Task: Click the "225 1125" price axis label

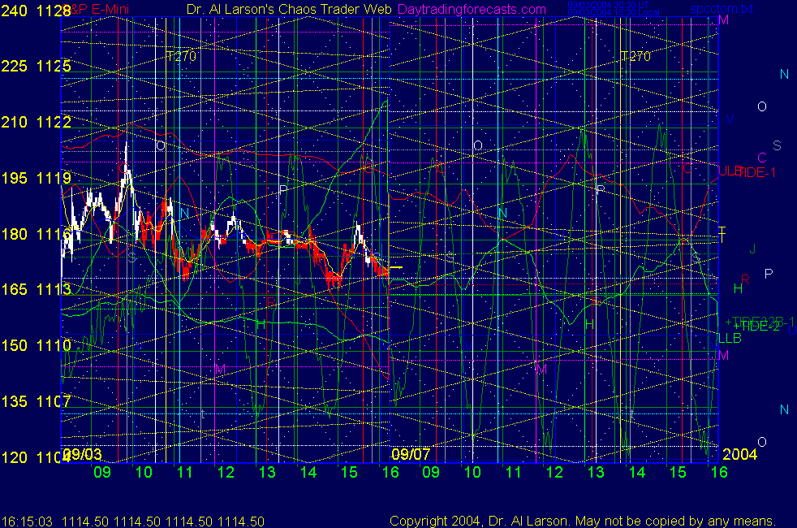Action: (x=36, y=66)
